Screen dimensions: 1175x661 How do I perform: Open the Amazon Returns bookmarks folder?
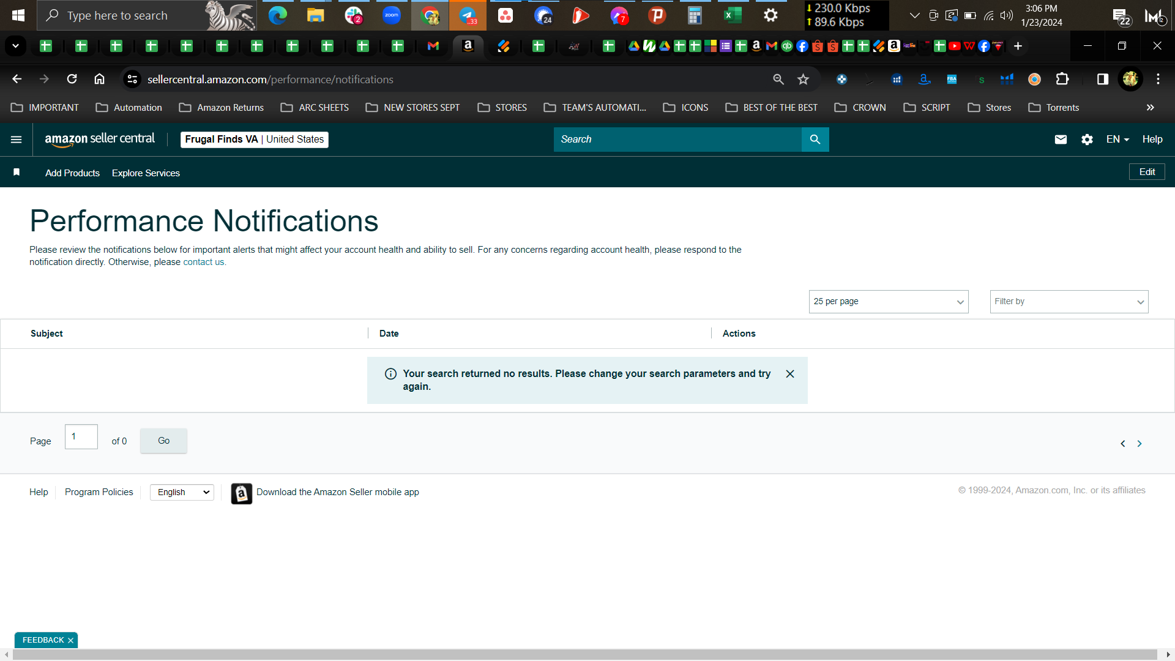point(222,107)
